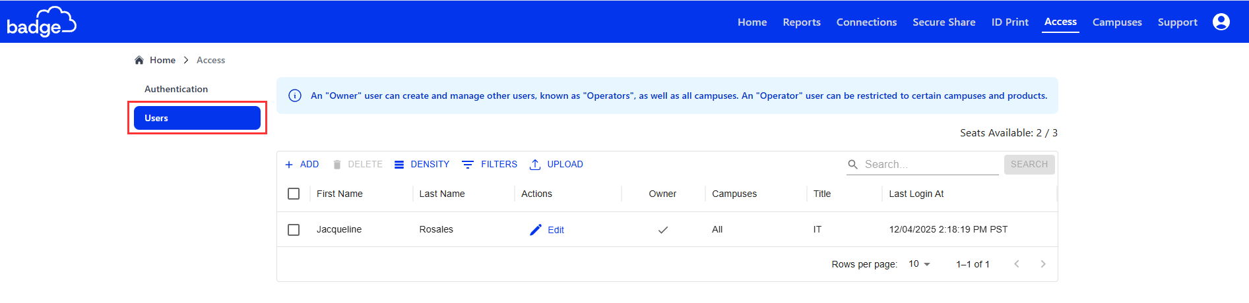This screenshot has width=1249, height=303.
Task: Click Edit link for Jacqueline
Action: [x=556, y=230]
